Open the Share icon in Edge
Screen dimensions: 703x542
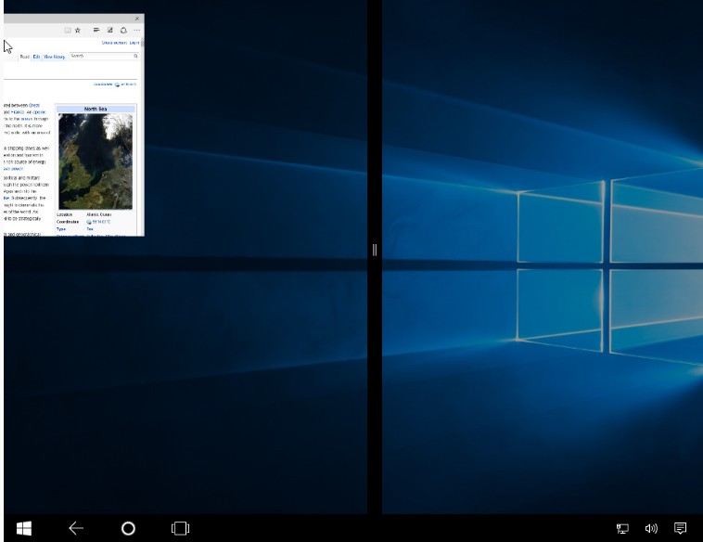tap(123, 30)
